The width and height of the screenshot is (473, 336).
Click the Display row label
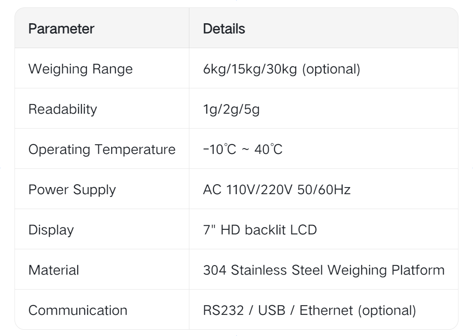pyautogui.click(x=51, y=230)
